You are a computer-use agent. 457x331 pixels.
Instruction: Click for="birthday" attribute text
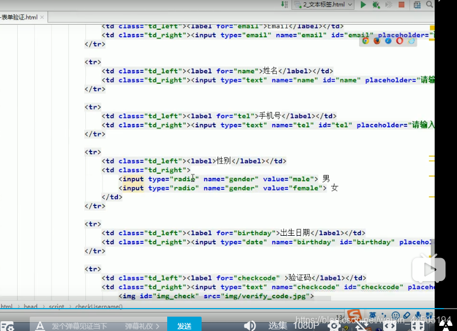coord(246,233)
